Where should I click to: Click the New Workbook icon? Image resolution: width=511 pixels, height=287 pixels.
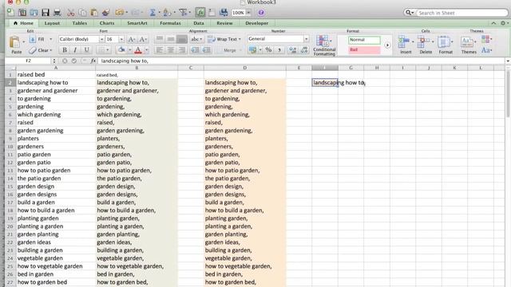tap(10, 13)
